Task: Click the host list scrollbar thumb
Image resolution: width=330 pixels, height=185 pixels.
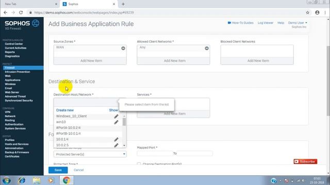Action: 124,122
